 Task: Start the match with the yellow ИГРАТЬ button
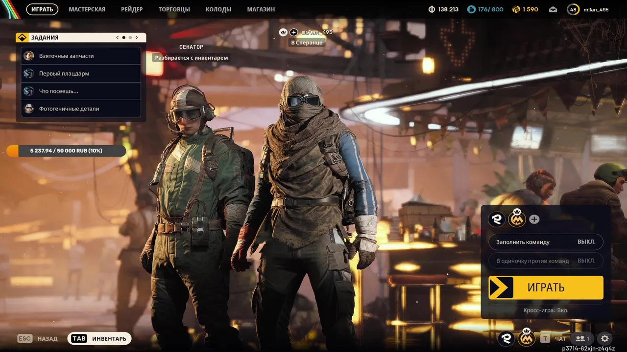(x=546, y=287)
